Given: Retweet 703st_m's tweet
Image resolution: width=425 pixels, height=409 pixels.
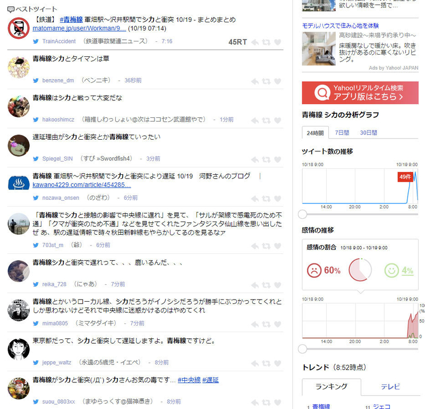Looking at the screenshot, I should 266,246.
